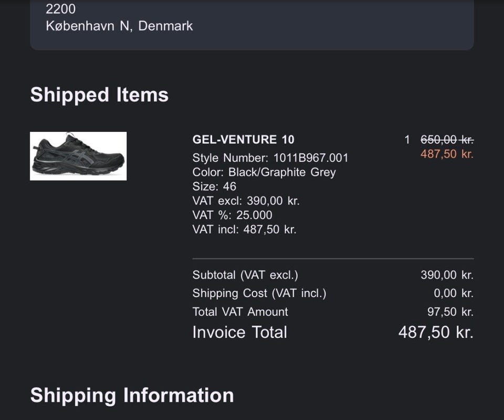504x420 pixels.
Task: Select the Style Number 1011B967.001 line
Action: [270, 158]
